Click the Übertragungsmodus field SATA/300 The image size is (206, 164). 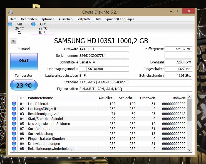coord(104,69)
